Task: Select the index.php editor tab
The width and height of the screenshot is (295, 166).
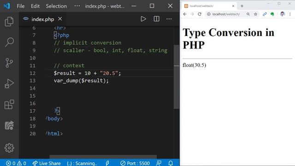Action: coord(42,19)
